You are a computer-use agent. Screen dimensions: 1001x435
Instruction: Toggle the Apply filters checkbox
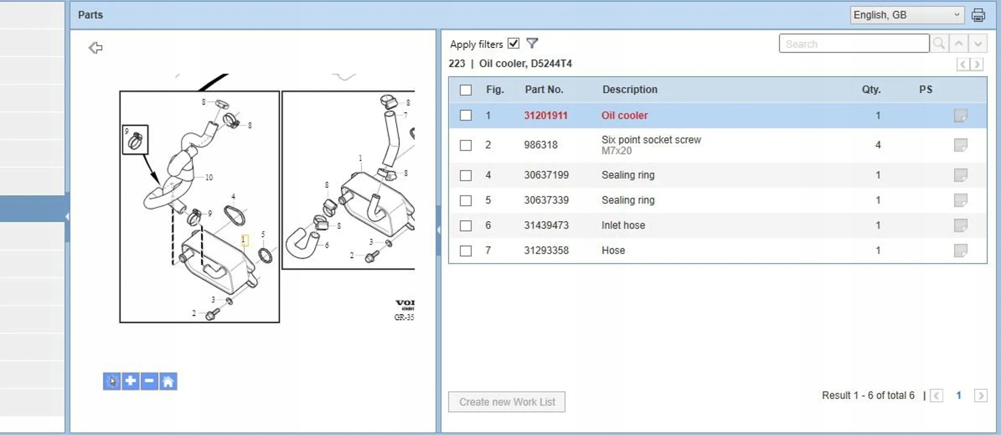click(513, 43)
